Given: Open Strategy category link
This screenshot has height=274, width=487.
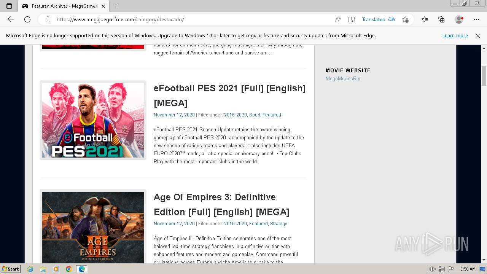Looking at the screenshot, I should pos(279,224).
